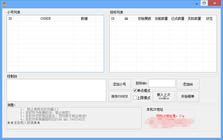The image size is (223, 140).
Task: Start the task with 开始刷单 button
Action: click(188, 96)
